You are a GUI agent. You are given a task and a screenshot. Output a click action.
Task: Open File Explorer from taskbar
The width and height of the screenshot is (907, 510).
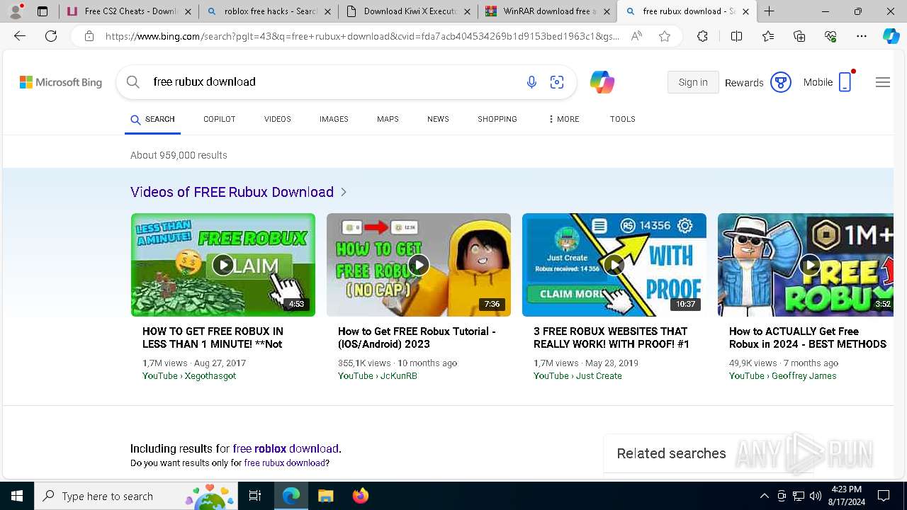click(325, 496)
